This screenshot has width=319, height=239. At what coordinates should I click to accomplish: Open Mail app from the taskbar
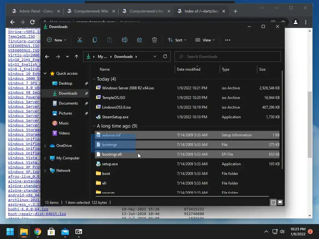[65, 232]
